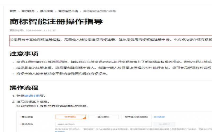The height and width of the screenshot is (132, 212).
Task: Select the 图形商标 type option
Action: [103, 117]
